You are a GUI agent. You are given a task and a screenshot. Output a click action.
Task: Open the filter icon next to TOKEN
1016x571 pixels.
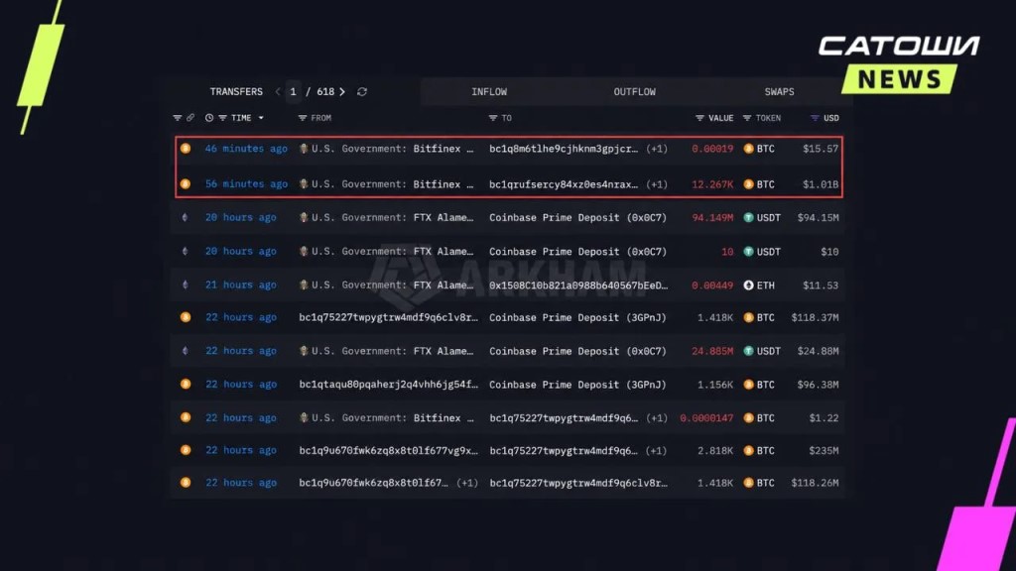(747, 118)
